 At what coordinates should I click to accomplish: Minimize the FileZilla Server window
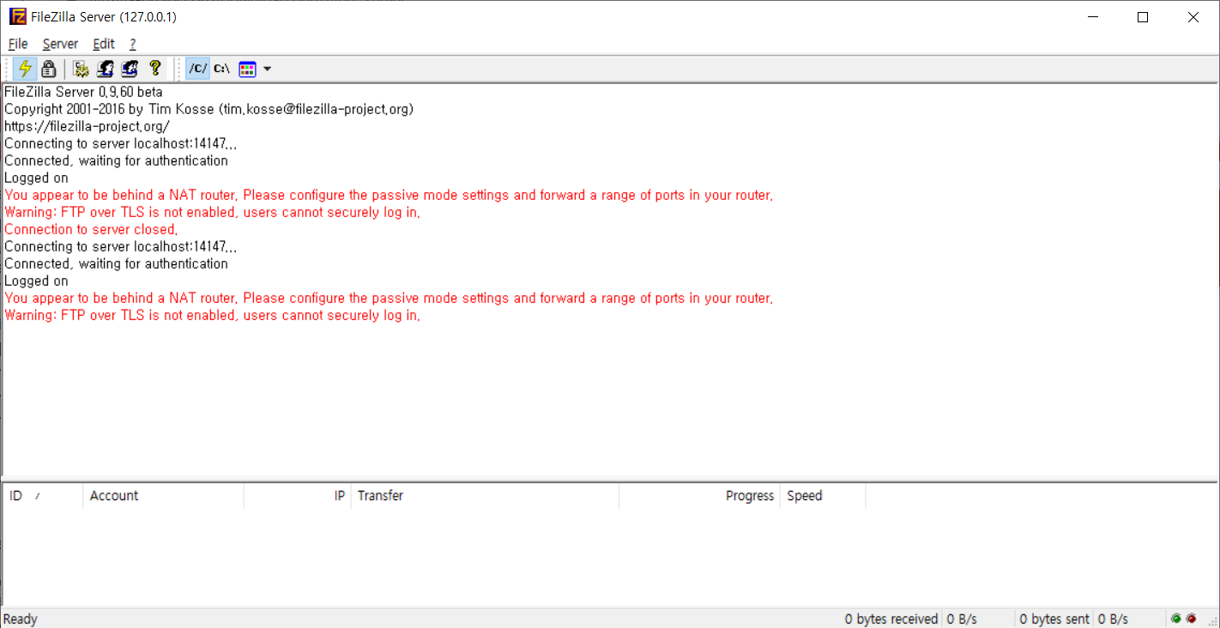pos(1092,17)
